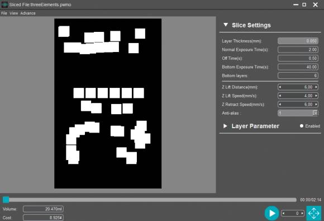Decrease Z Retract Speed with left arrow
Image resolution: width=324 pixels, height=221 pixels.
(280, 105)
